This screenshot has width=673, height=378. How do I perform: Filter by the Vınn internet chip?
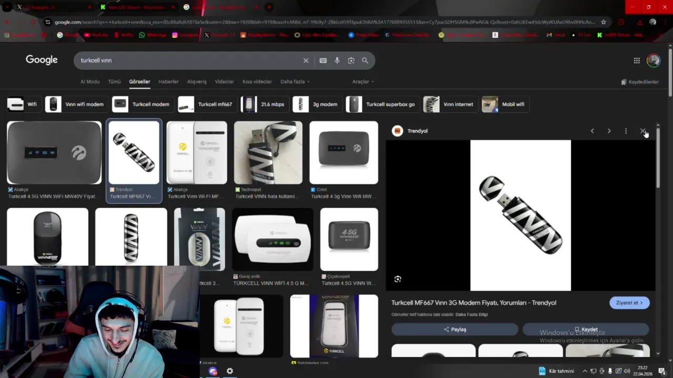coord(450,104)
